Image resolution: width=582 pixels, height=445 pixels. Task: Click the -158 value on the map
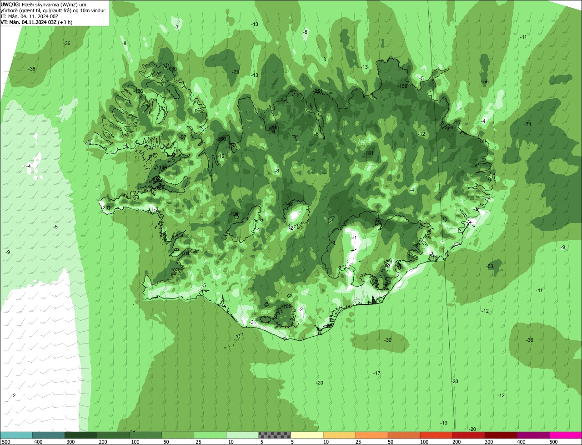click(402, 86)
